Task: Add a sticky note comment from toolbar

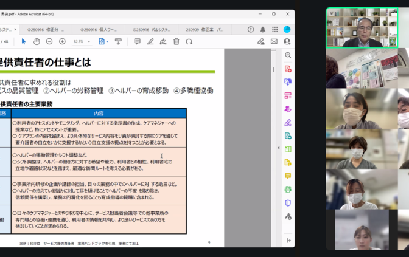Action: point(137,41)
